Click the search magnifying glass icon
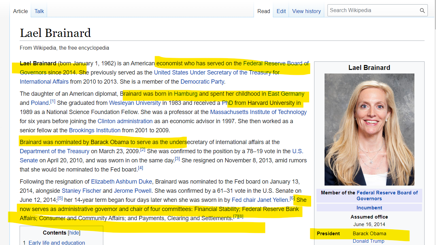The height and width of the screenshot is (245, 436). click(x=422, y=10)
